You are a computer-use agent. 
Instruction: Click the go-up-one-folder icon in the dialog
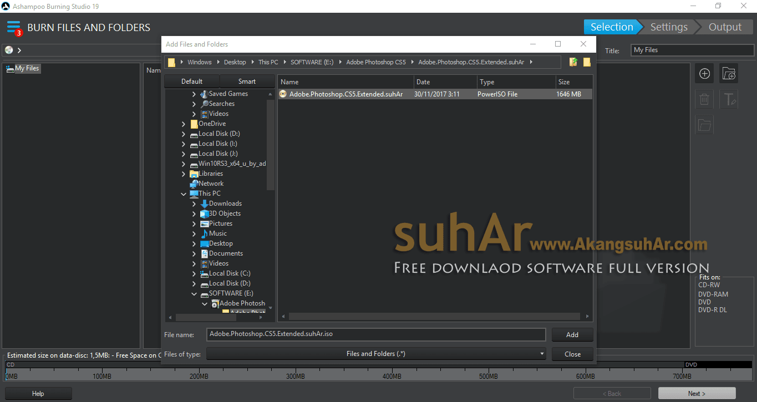(573, 62)
